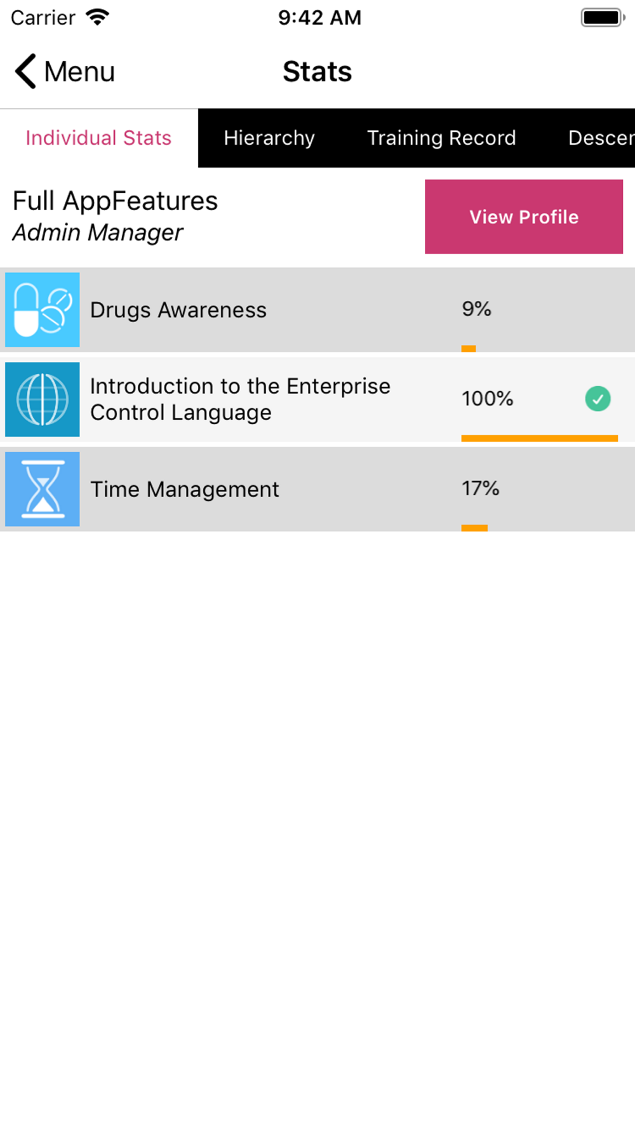Viewport: 635px width, 1129px height.
Task: Select the Individual Stats tab
Action: tap(98, 138)
